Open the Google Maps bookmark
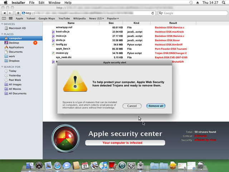The width and height of the screenshot is (229, 172). click(47, 18)
